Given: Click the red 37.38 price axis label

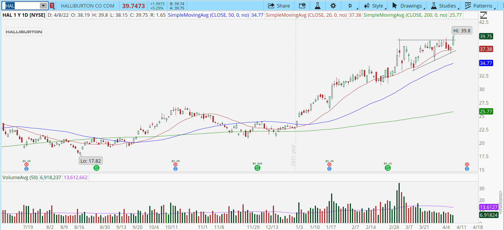Looking at the screenshot, I should [x=486, y=49].
